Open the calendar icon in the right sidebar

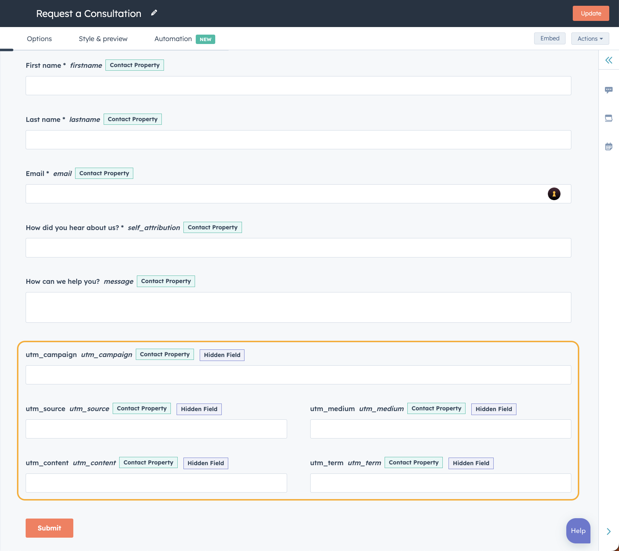coord(609,146)
